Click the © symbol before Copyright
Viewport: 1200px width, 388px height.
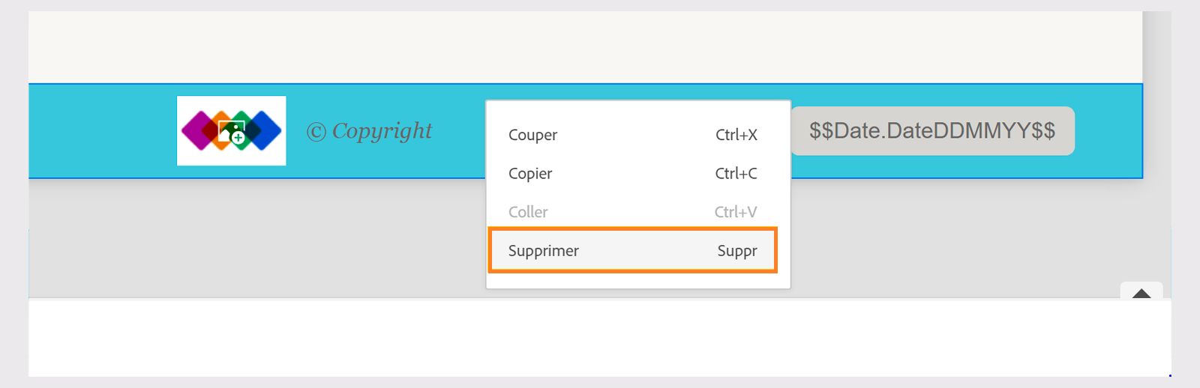tap(316, 133)
